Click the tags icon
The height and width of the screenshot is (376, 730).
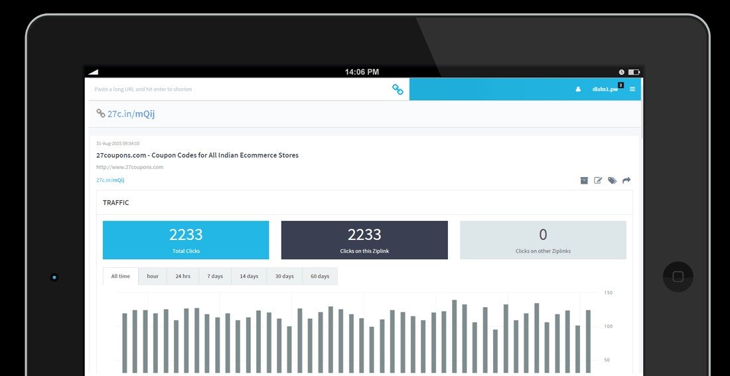[x=613, y=180]
